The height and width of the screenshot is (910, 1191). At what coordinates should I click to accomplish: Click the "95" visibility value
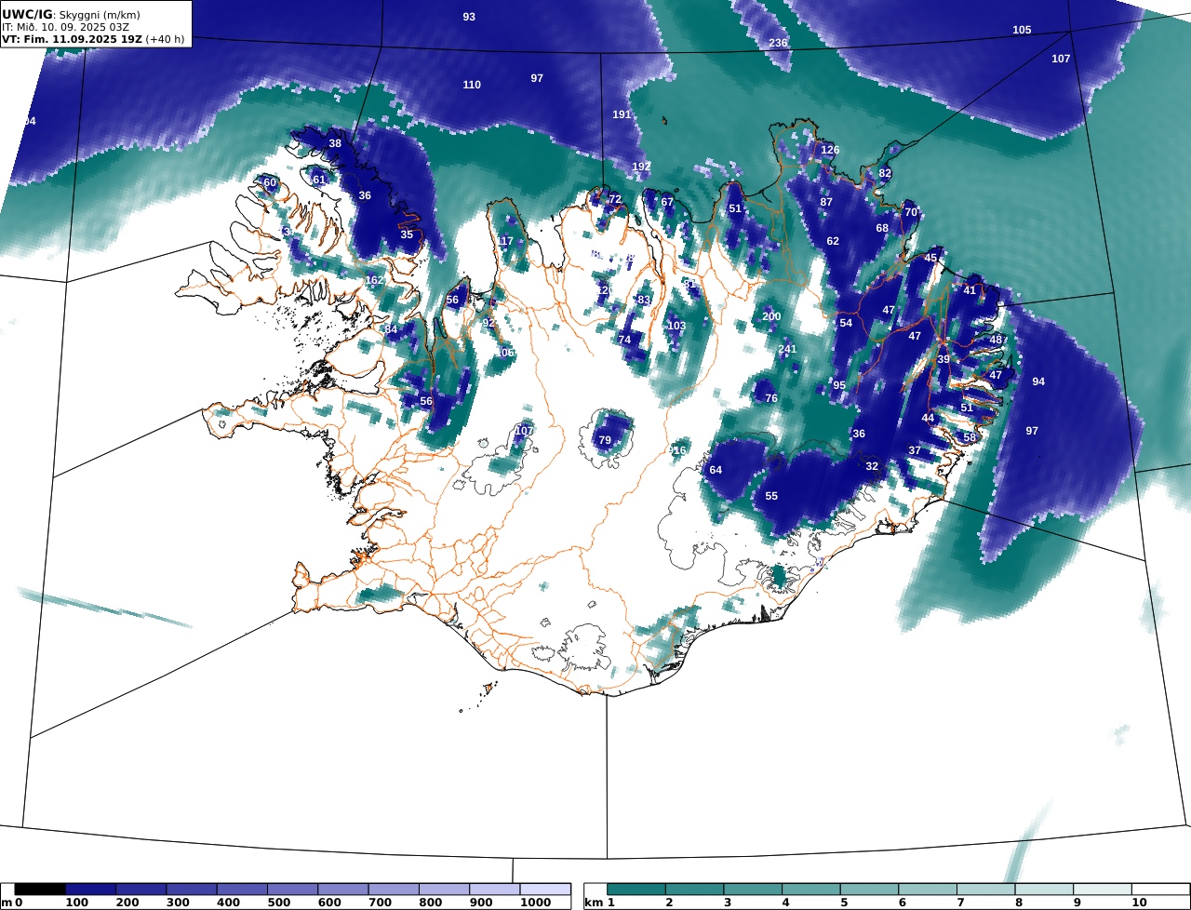(839, 385)
